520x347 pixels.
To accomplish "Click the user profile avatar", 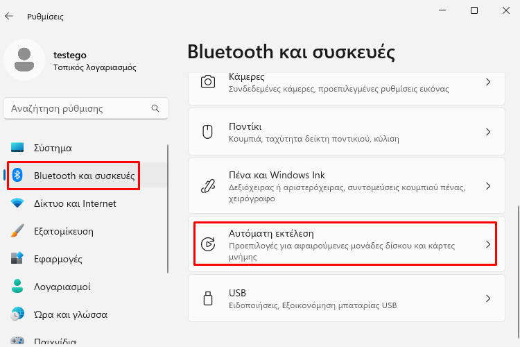I will click(24, 60).
